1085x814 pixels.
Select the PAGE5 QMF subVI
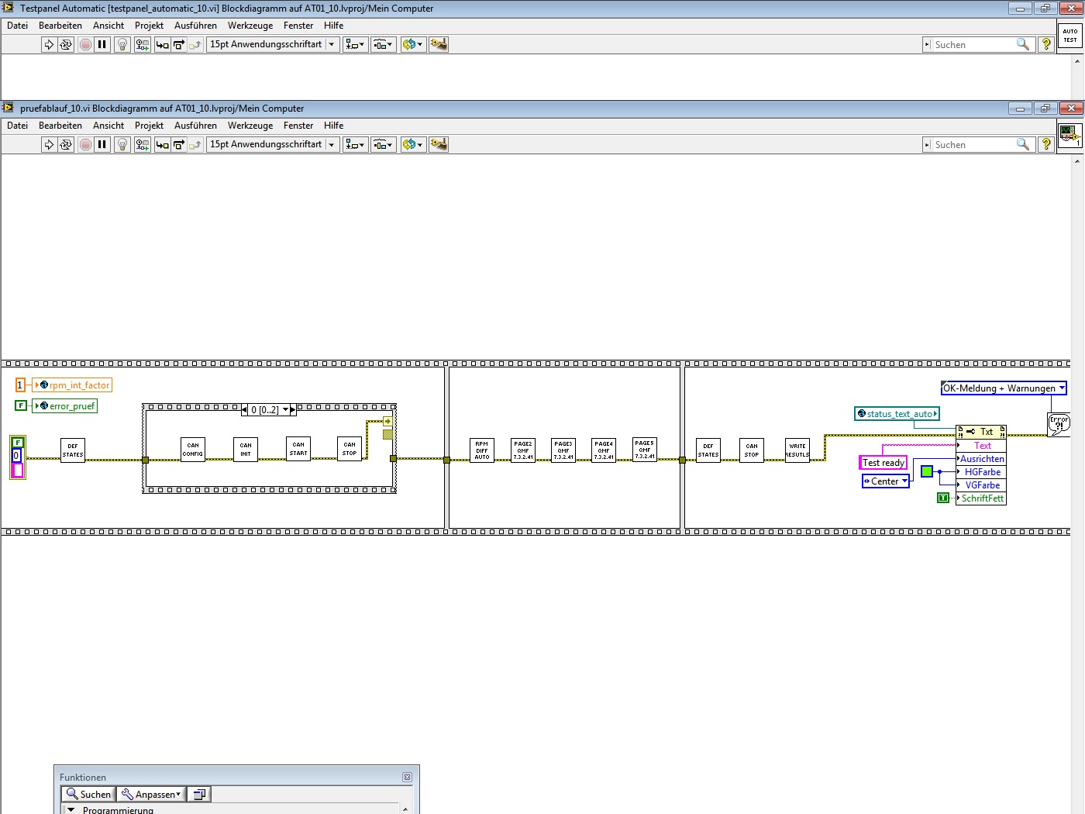coord(645,450)
